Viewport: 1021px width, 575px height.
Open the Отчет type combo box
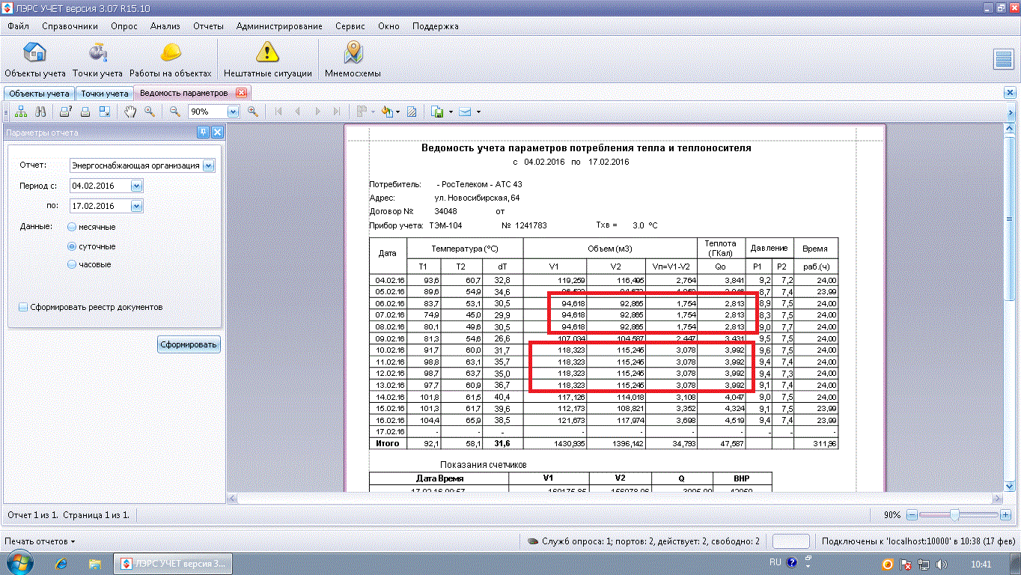208,165
